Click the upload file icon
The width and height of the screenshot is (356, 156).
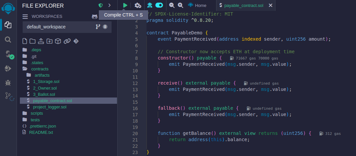(x=41, y=41)
